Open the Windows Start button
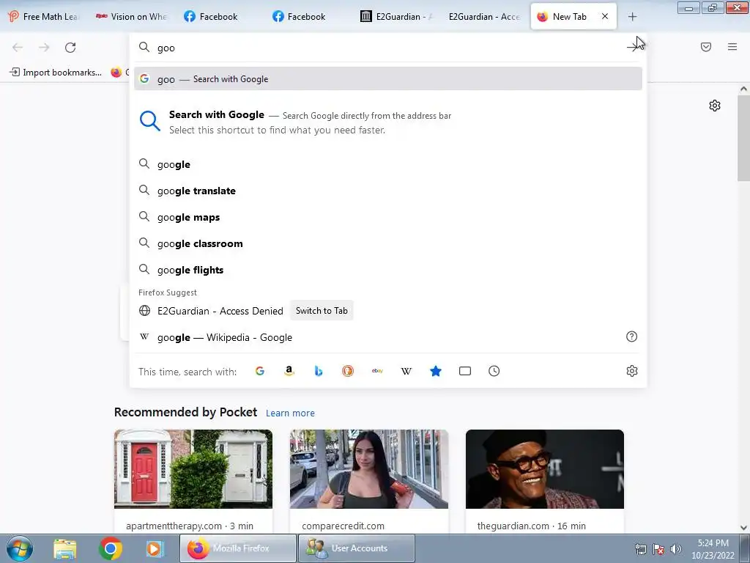The image size is (750, 563). [x=20, y=548]
